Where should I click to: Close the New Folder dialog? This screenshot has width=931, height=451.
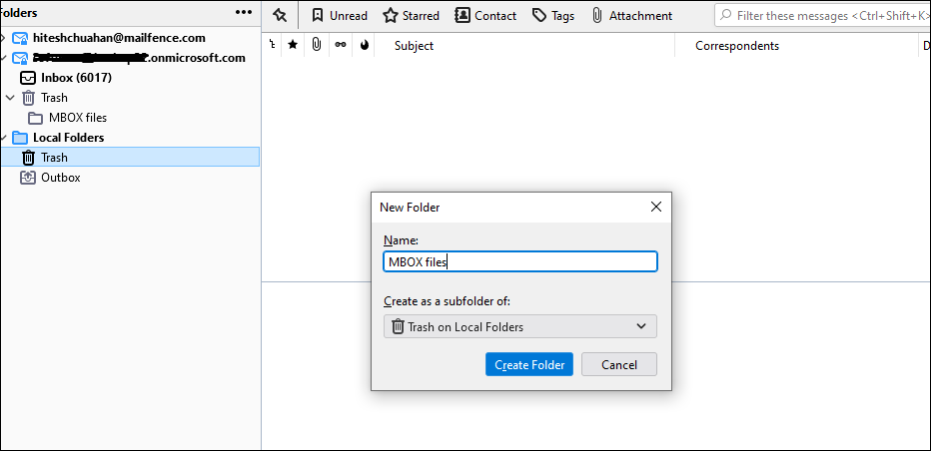(x=655, y=208)
